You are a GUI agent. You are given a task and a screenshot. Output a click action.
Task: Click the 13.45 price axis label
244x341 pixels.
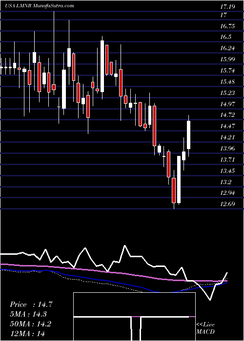(x=227, y=171)
